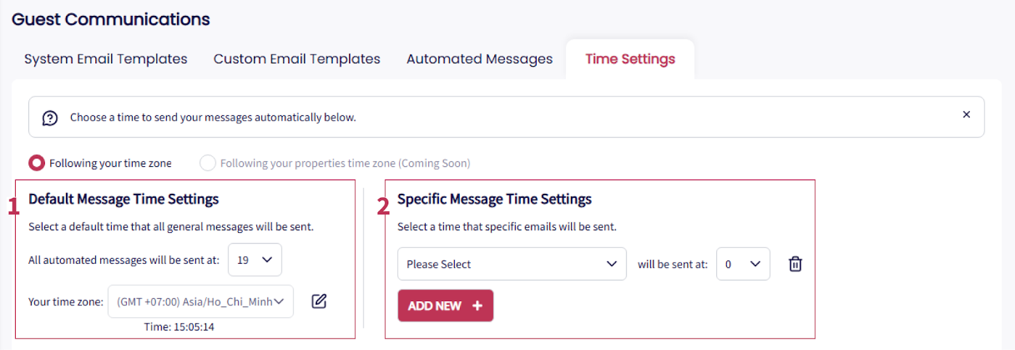The image size is (1015, 350).
Task: Expand the Asia/Ho_Chi_Minh time zone dropdown
Action: [x=200, y=302]
